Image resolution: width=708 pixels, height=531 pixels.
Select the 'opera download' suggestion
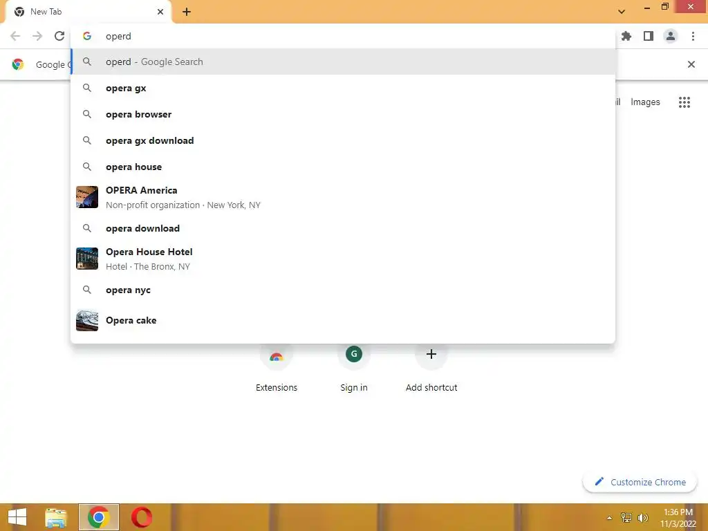(x=343, y=228)
